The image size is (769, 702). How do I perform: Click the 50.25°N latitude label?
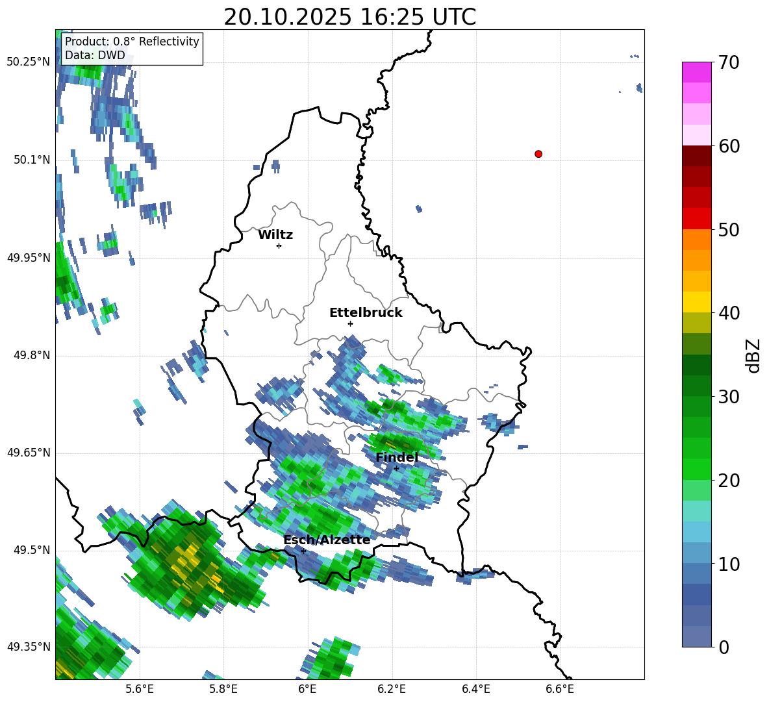[29, 62]
